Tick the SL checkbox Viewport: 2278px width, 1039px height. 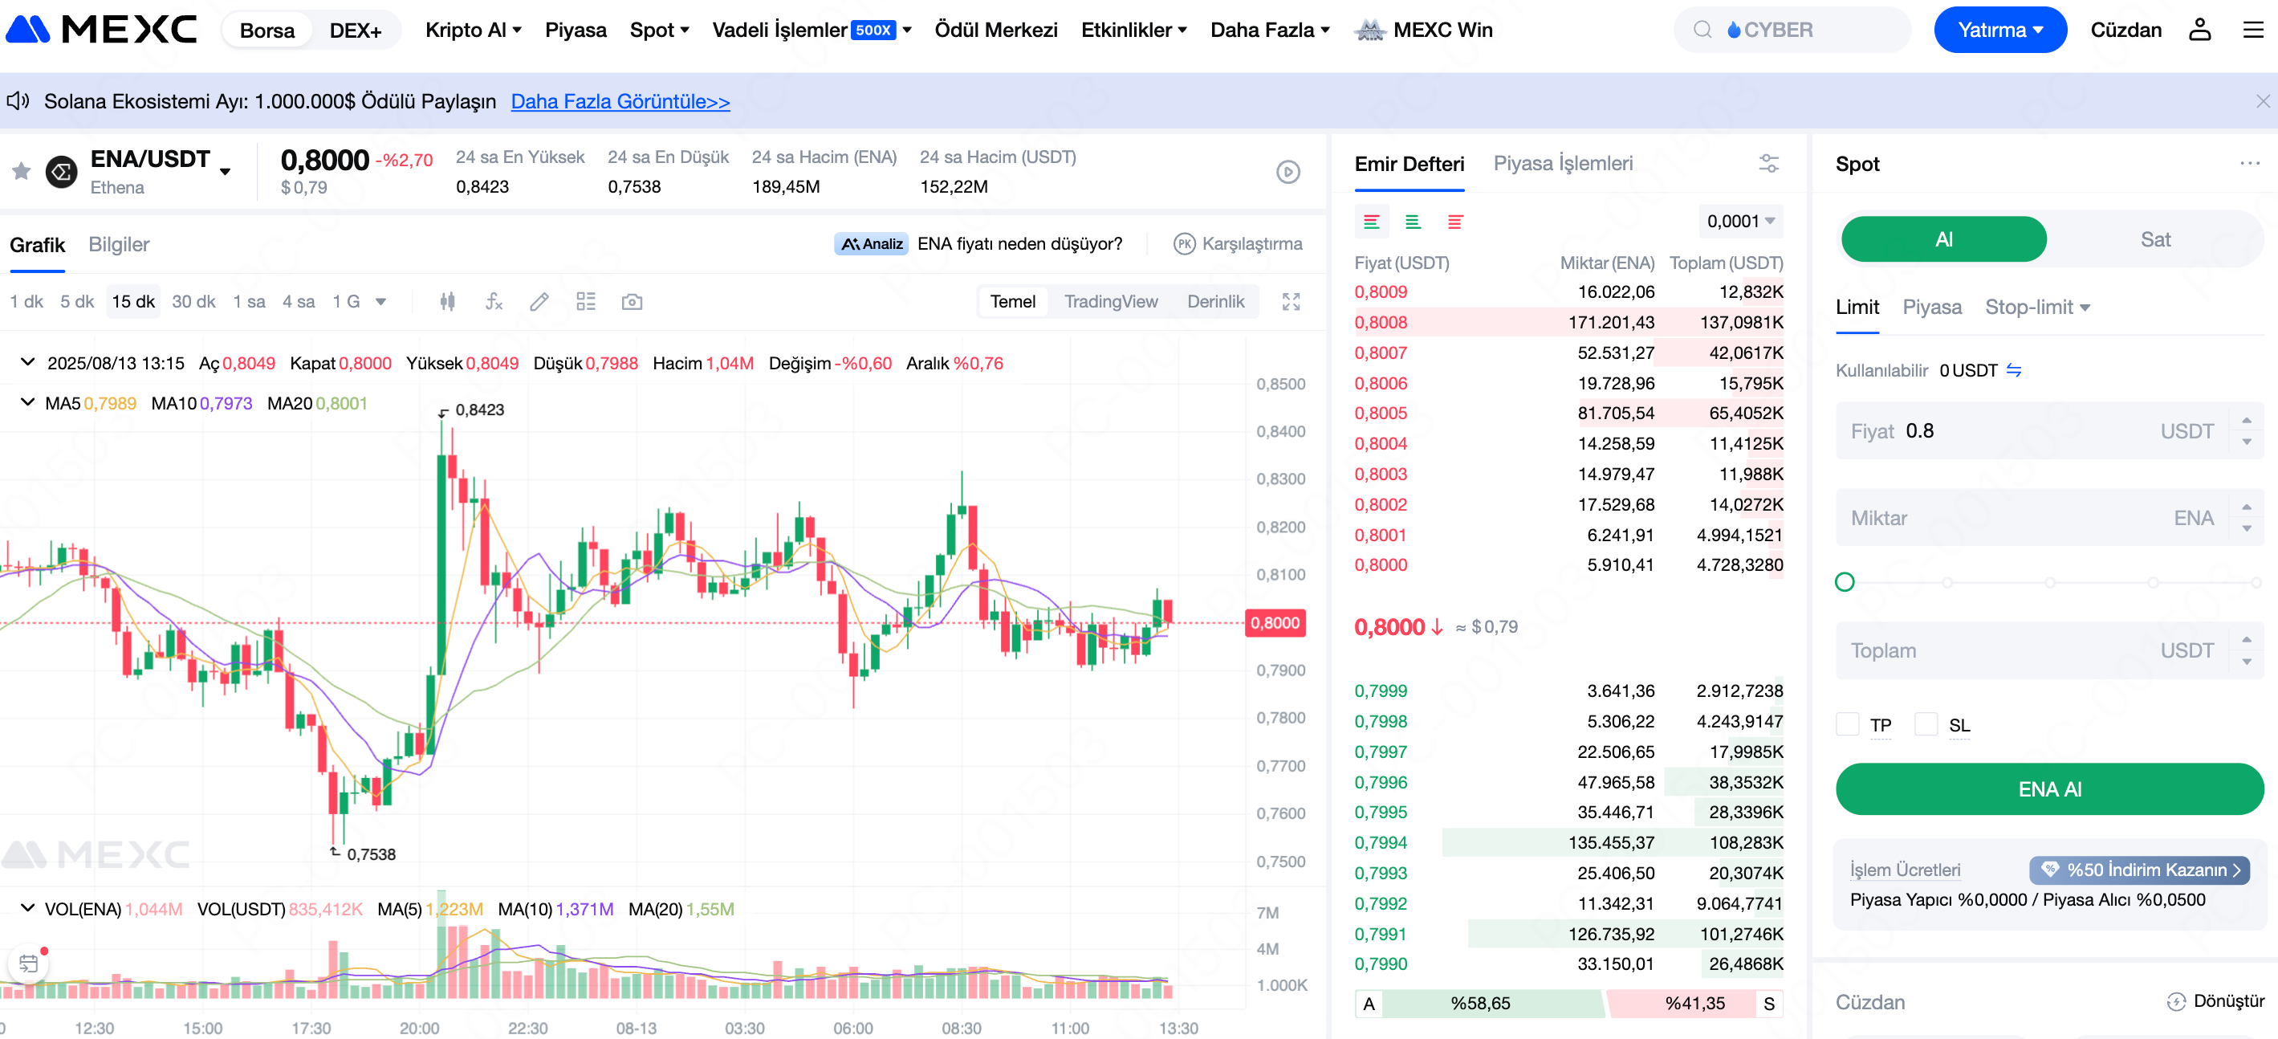tap(1925, 723)
